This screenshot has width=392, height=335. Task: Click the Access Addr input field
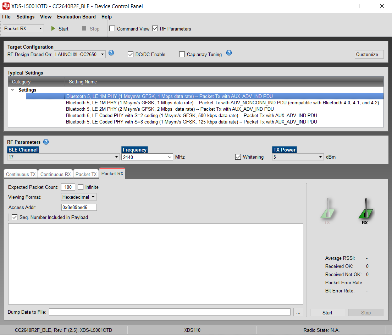[79, 207]
